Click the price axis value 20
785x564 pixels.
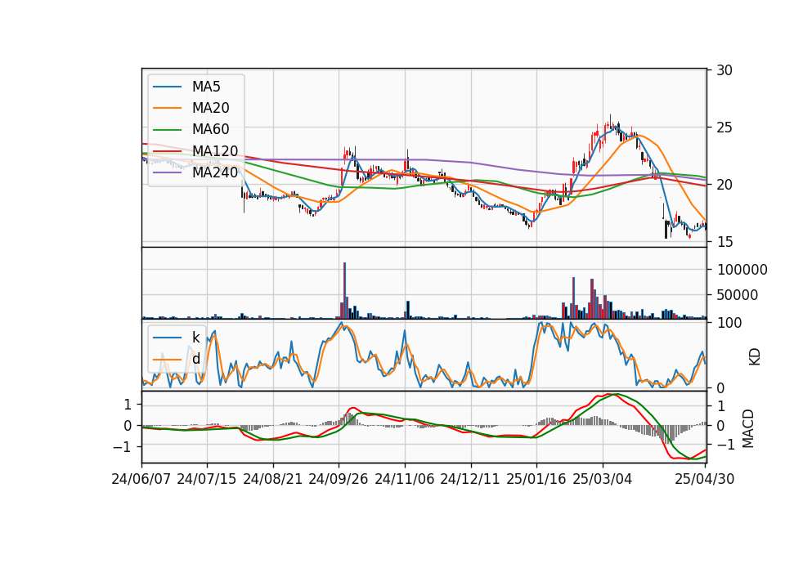point(724,185)
